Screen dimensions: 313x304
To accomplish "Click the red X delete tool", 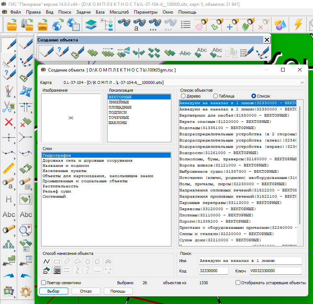I will tap(8, 122).
